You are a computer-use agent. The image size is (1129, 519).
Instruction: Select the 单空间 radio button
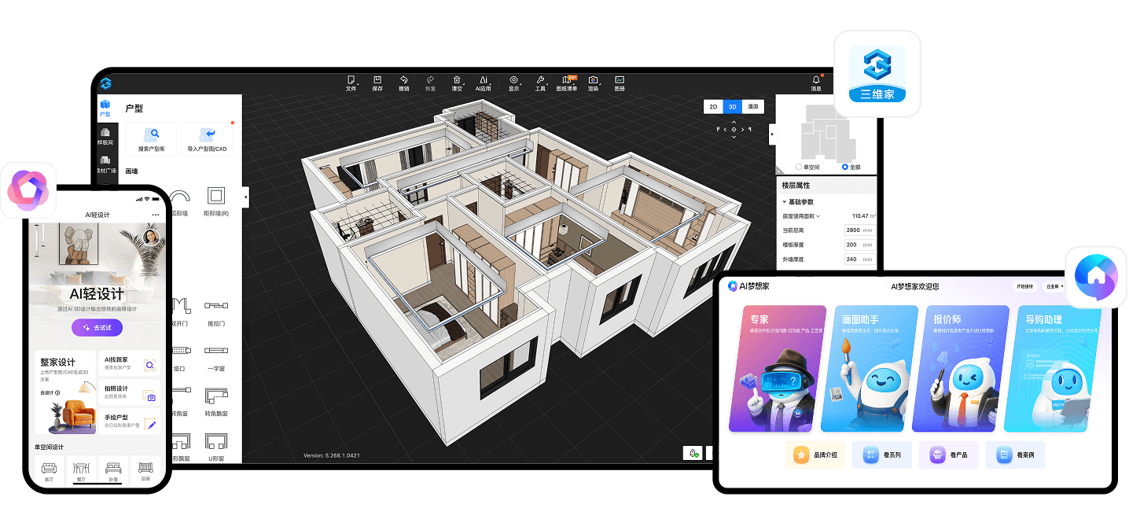[x=800, y=167]
